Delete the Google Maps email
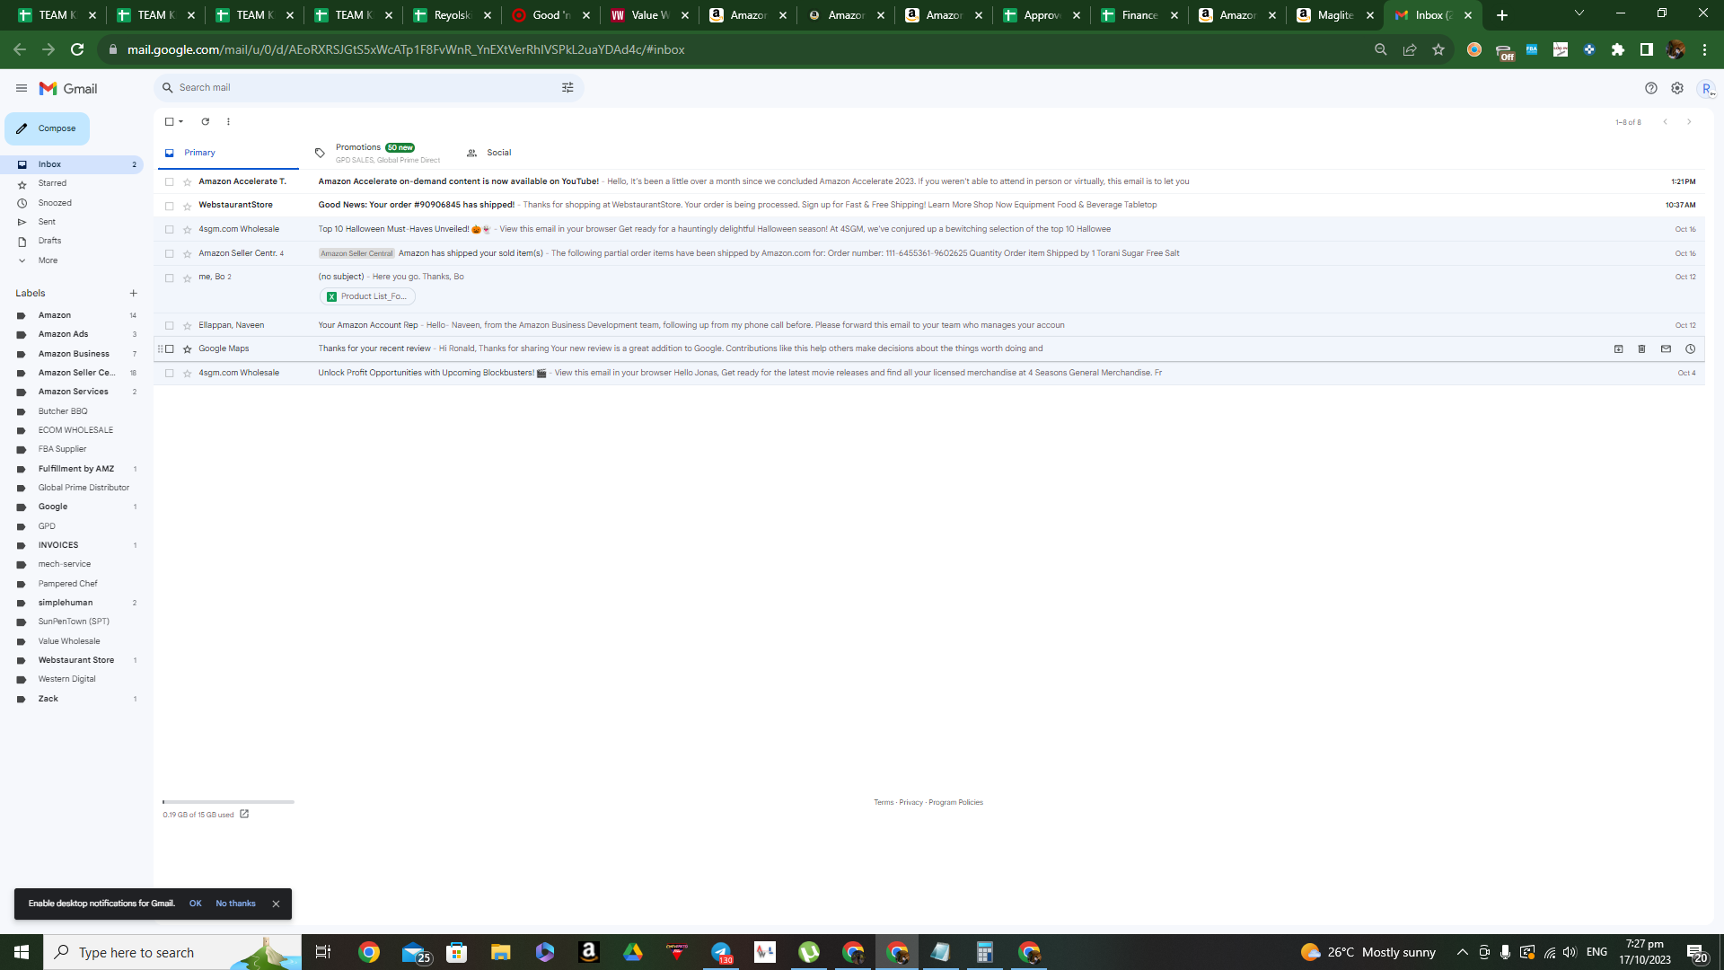Screen dimensions: 1724x970 1642,349
